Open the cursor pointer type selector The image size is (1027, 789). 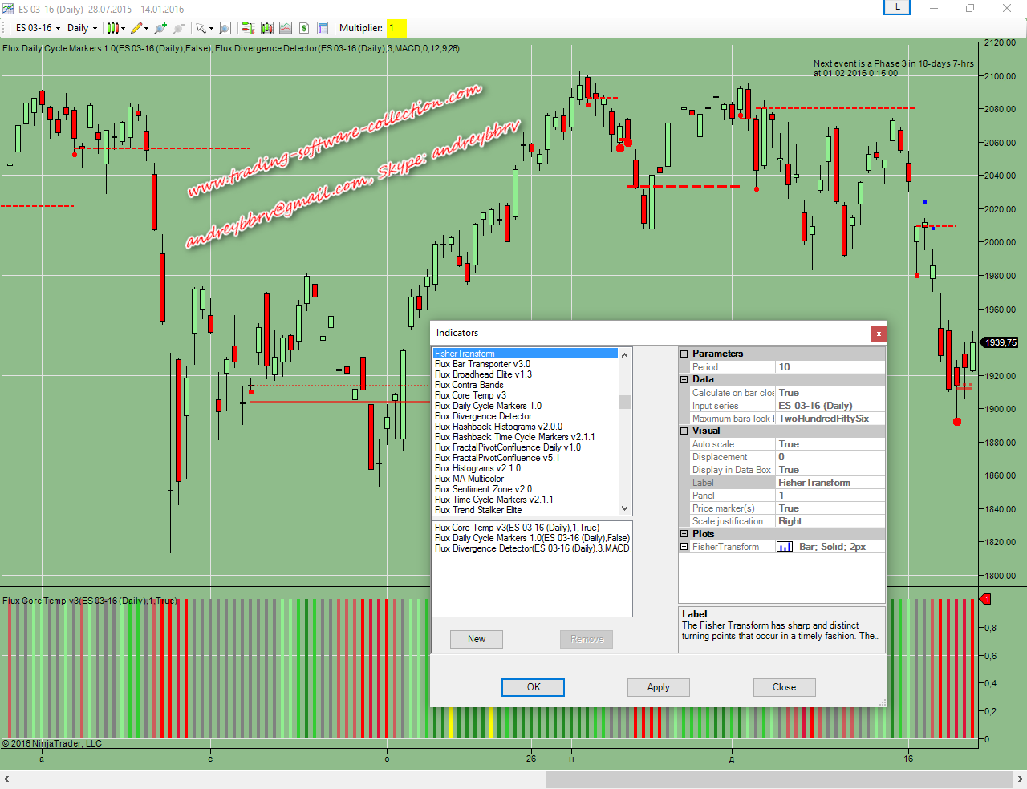click(x=204, y=28)
